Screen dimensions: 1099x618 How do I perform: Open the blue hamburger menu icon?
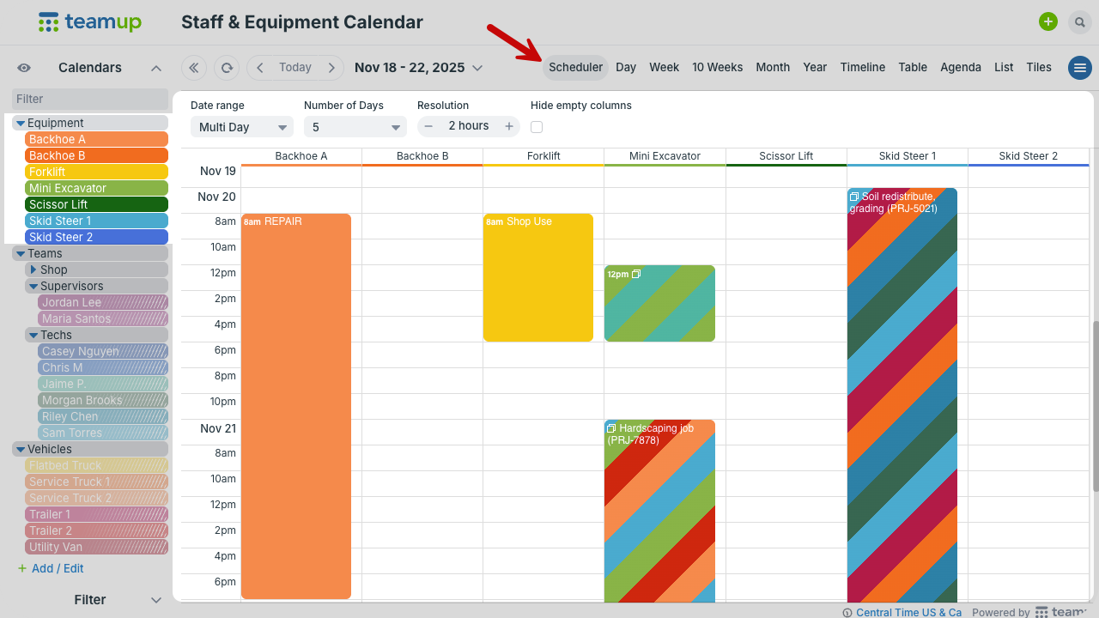(1079, 68)
